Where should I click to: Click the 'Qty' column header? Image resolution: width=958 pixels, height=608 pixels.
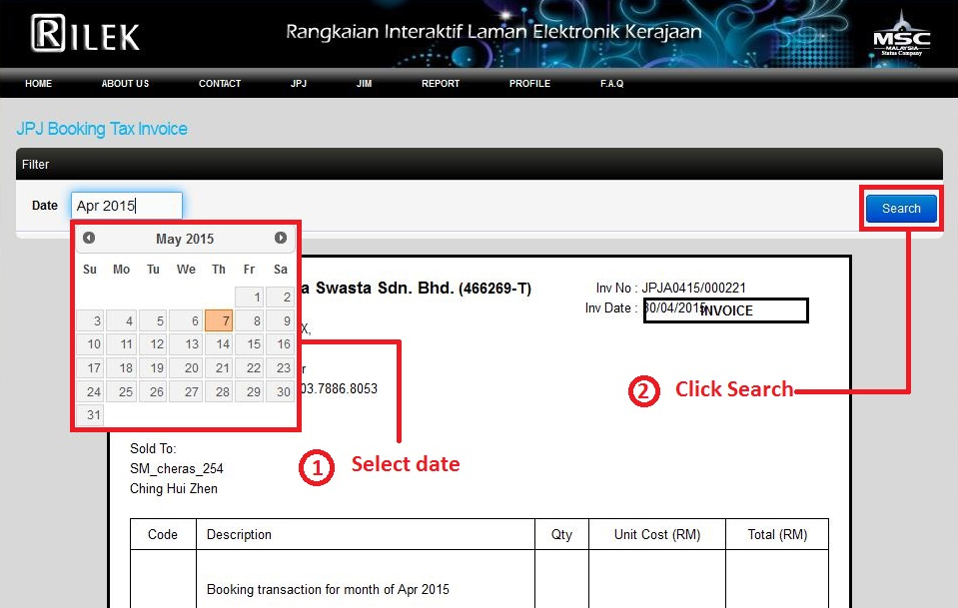pyautogui.click(x=561, y=535)
